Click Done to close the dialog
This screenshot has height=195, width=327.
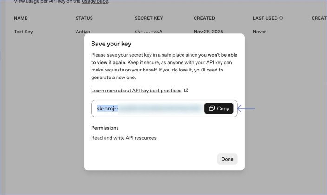[x=227, y=159]
